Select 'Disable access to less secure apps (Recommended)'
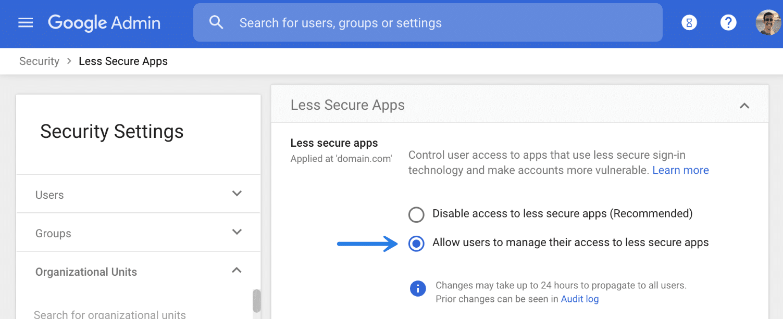Viewport: 783px width, 319px height. point(416,214)
